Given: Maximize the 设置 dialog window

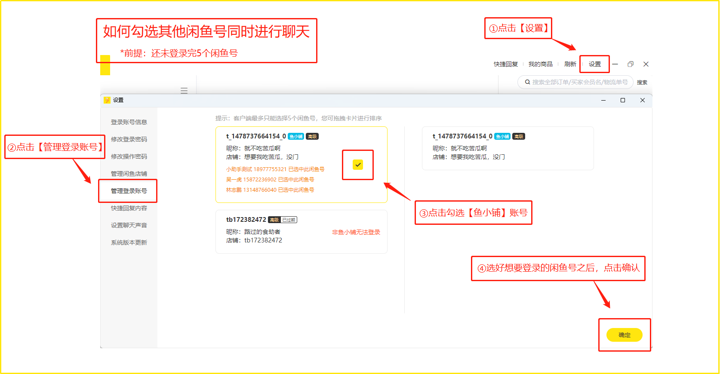Looking at the screenshot, I should 622,100.
